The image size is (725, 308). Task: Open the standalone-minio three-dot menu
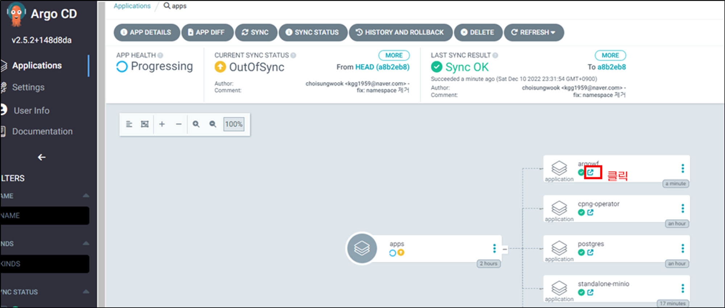point(683,288)
